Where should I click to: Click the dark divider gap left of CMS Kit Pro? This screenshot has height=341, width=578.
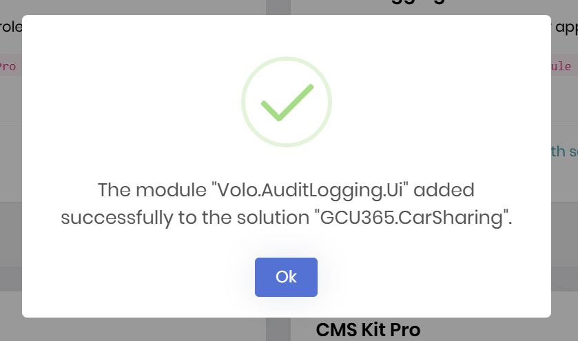pyautogui.click(x=278, y=329)
